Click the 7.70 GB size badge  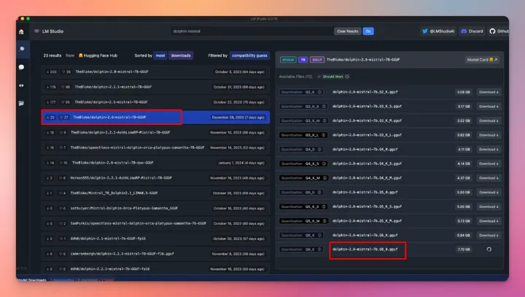click(464, 250)
